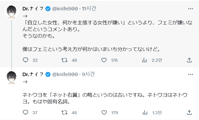Image resolution: width=199 pixels, height=120 pixels.
Task: View analytics of the 1.3만 views tweet
Action: click(144, 113)
